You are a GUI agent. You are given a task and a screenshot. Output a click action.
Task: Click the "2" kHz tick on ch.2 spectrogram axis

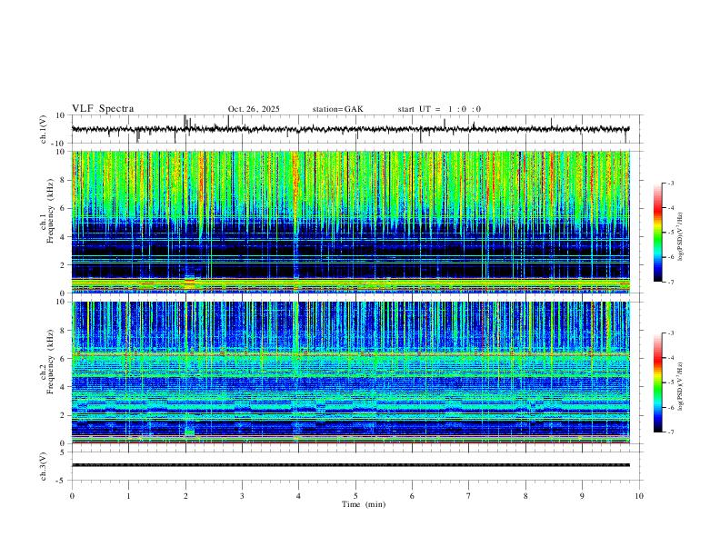(64, 415)
